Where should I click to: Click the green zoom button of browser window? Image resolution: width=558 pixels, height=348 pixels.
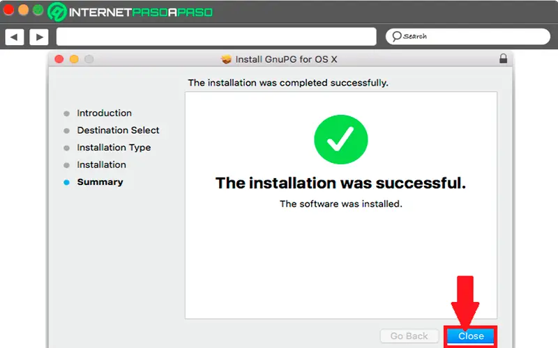[38, 10]
